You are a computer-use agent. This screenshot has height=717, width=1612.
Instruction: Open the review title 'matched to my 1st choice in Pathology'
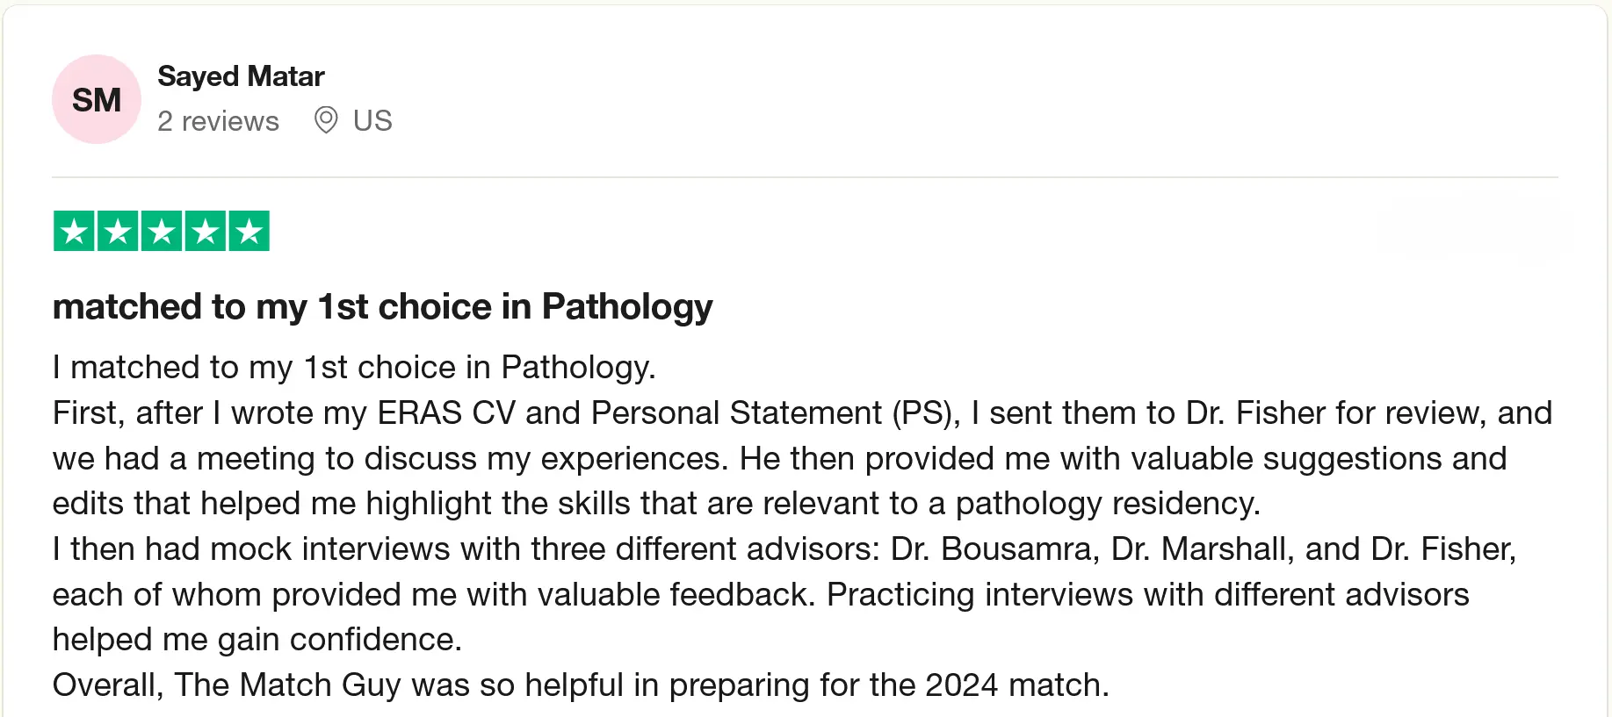click(382, 307)
